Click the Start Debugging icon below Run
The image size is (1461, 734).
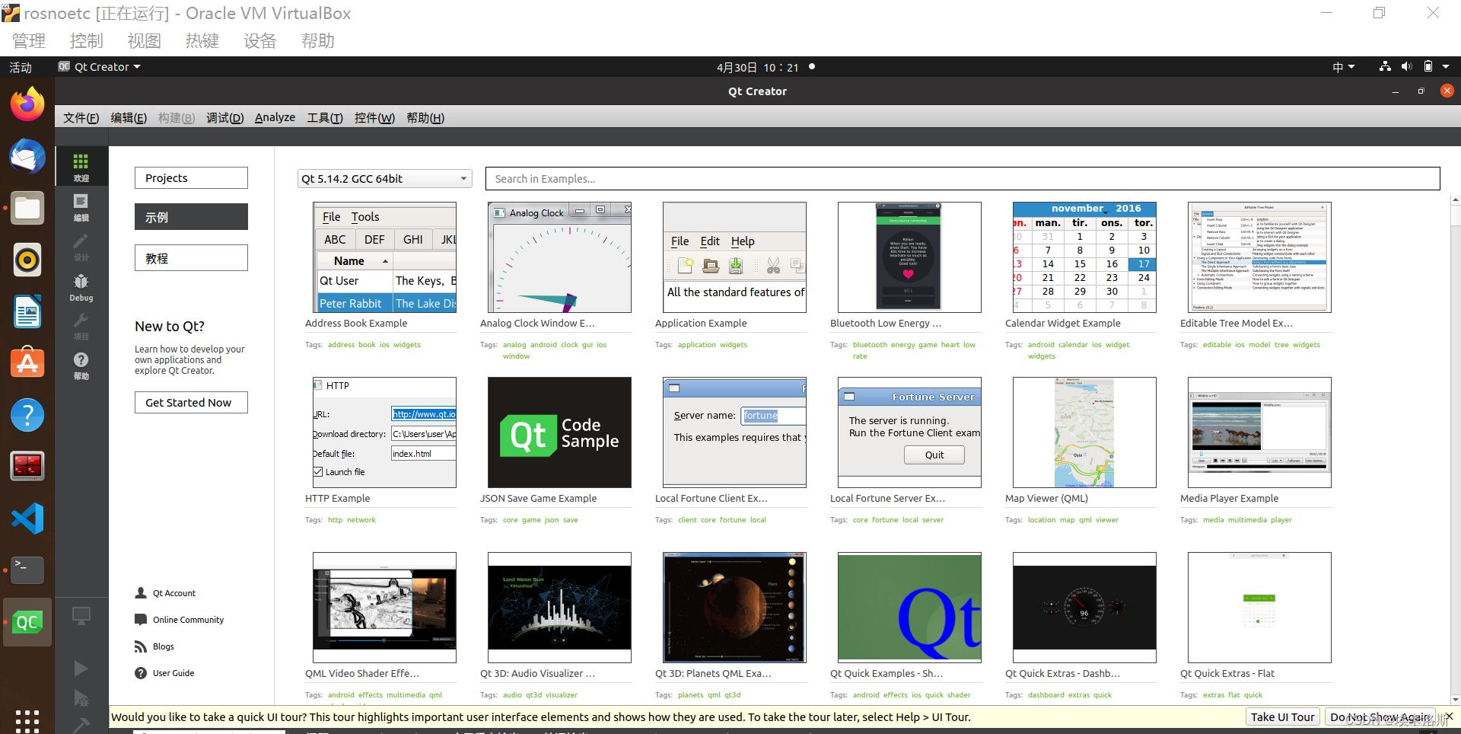[x=81, y=697]
